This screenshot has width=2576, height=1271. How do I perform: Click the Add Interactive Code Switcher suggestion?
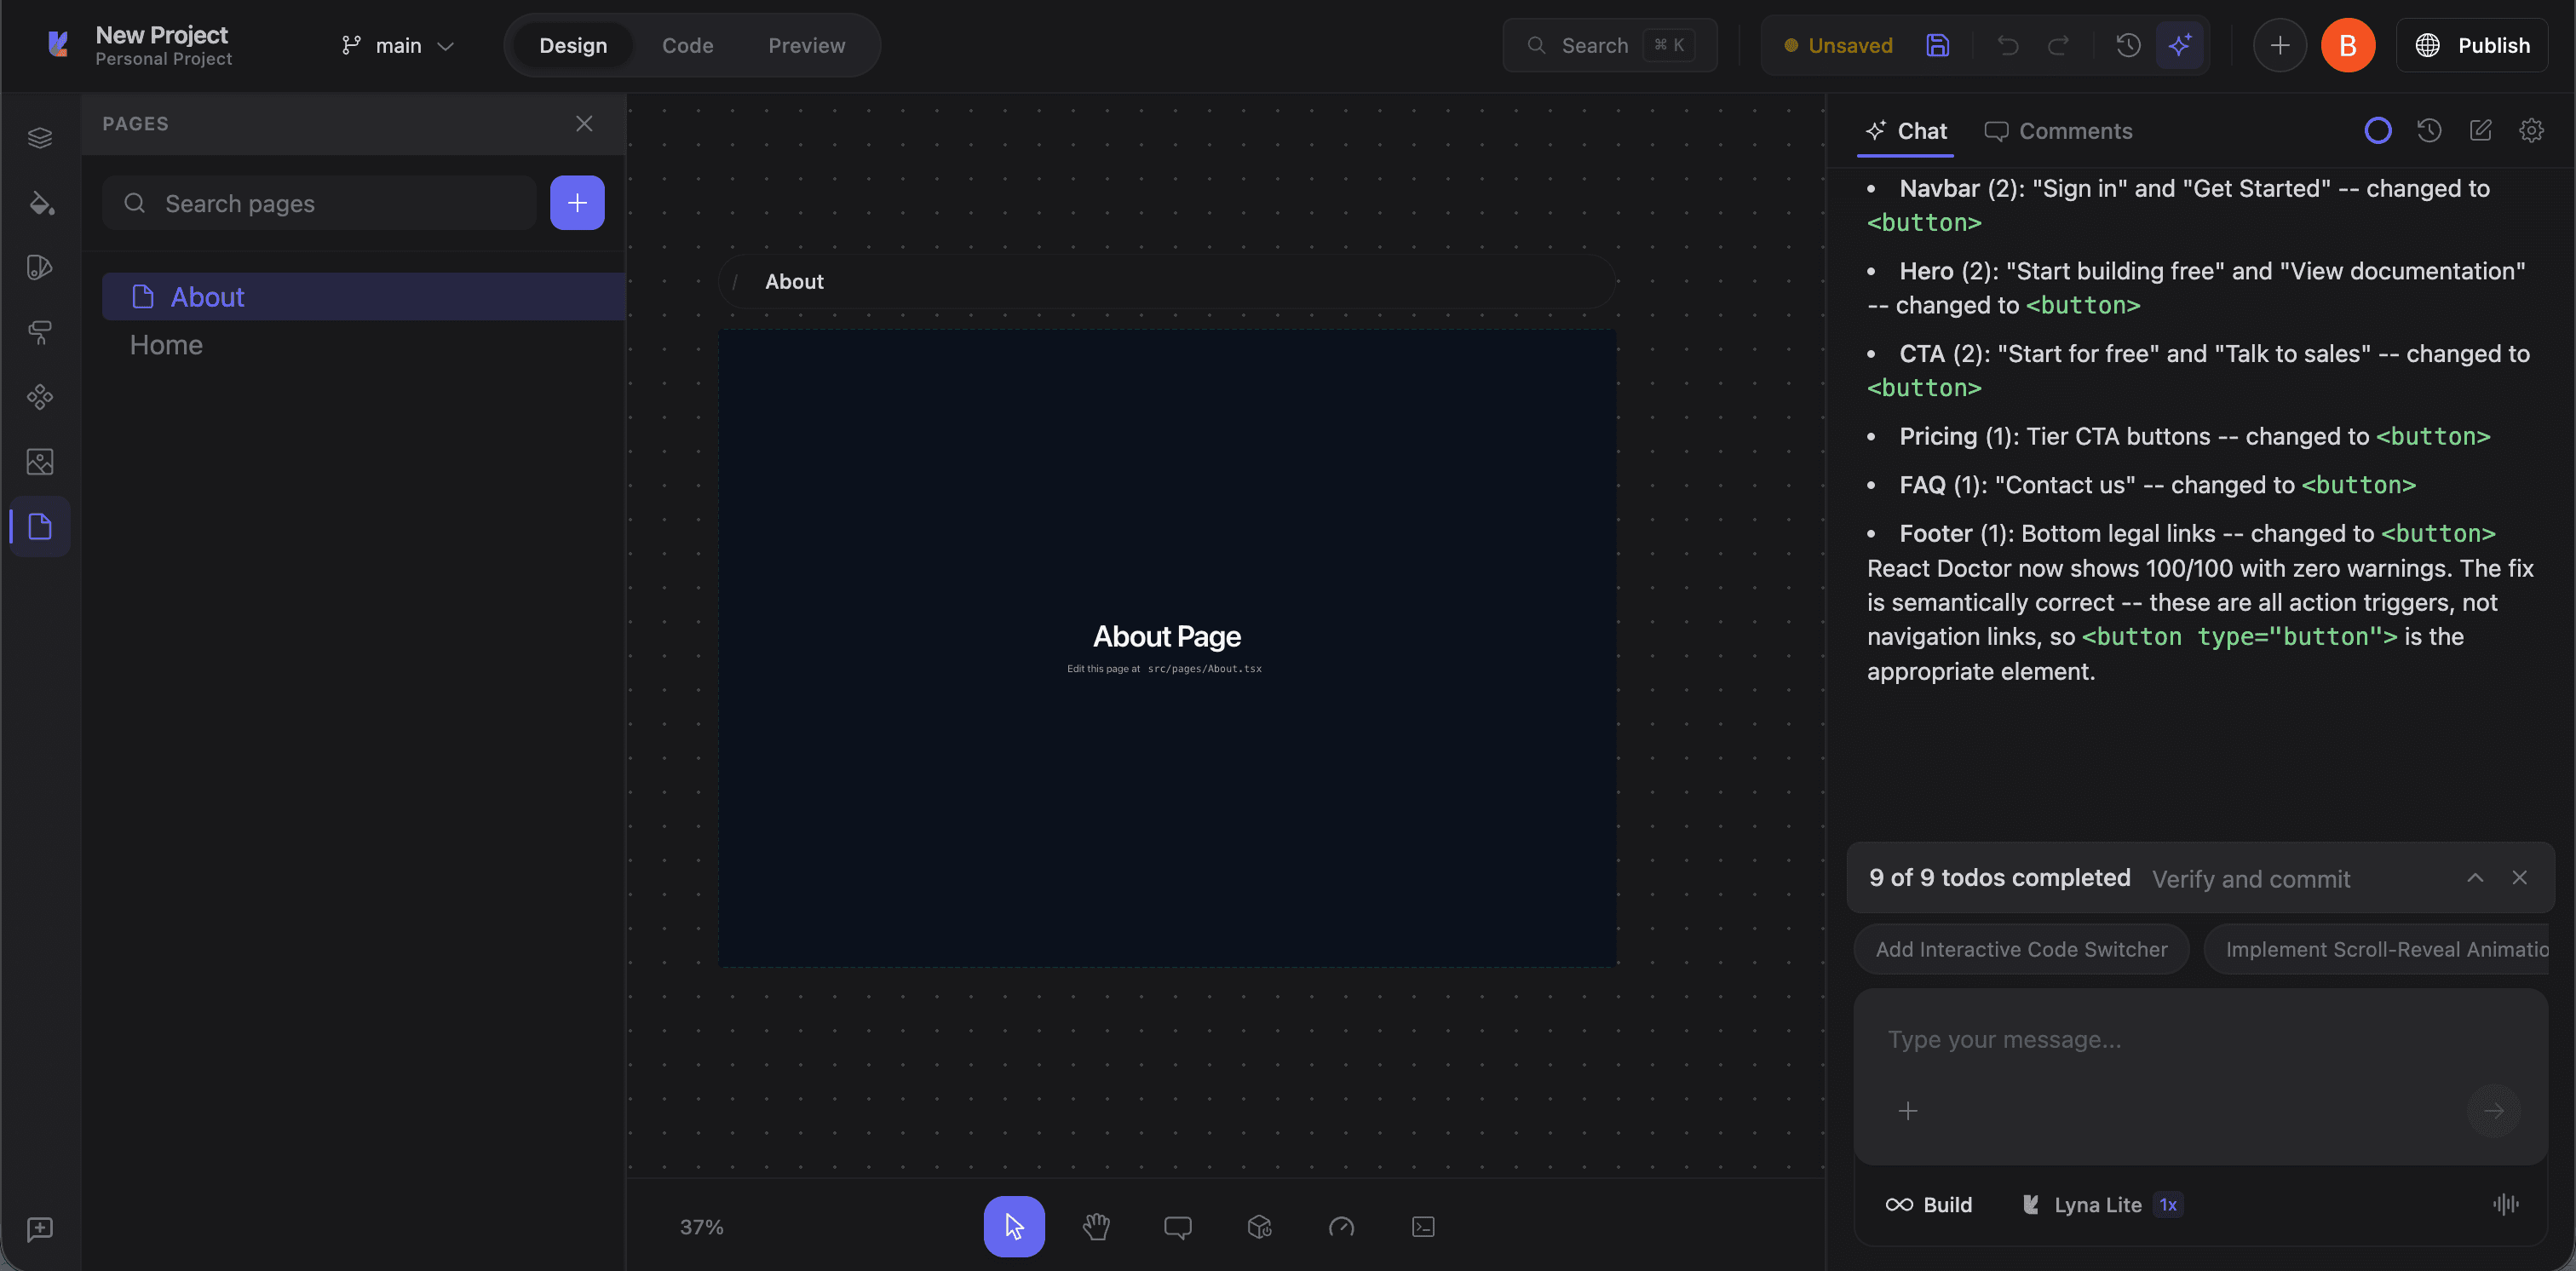tap(2021, 949)
